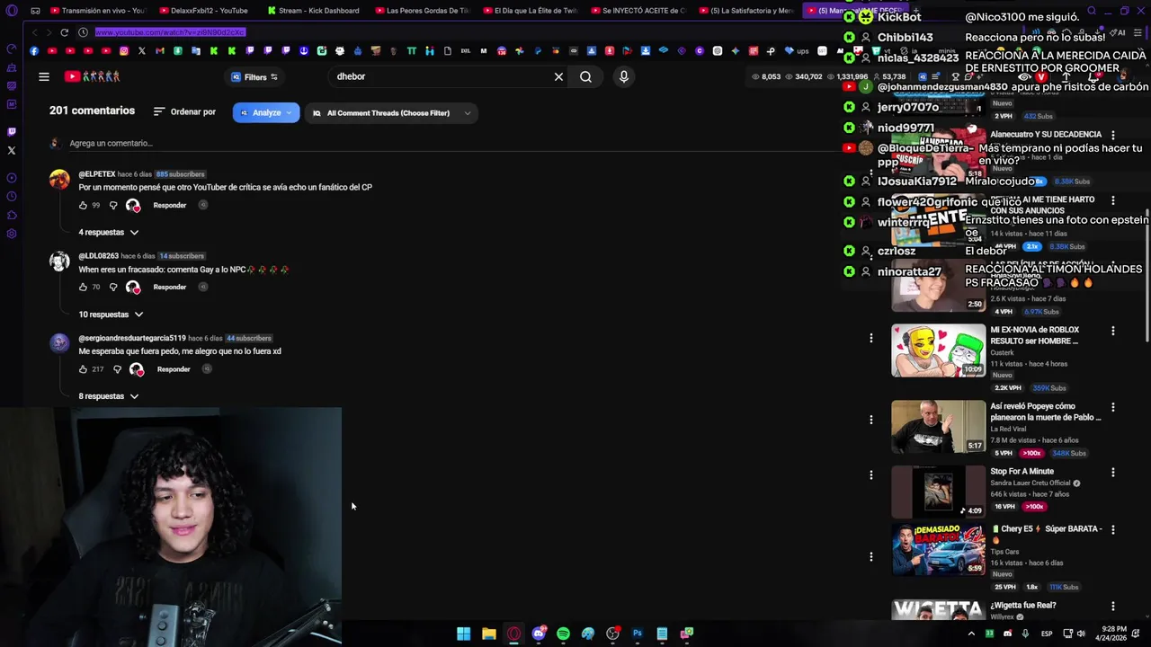The image size is (1151, 647).
Task: Expand '10 respuestas' replies
Action: click(111, 315)
